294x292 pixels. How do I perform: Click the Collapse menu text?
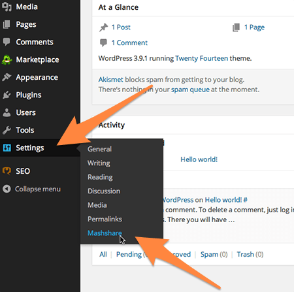pos(38,189)
